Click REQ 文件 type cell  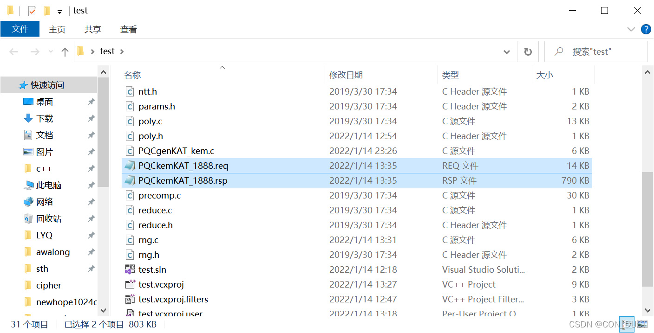pyautogui.click(x=460, y=166)
